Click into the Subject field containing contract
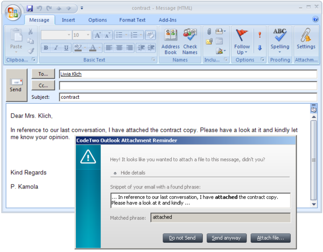Screen dimensions: 323x252 (x=188, y=97)
